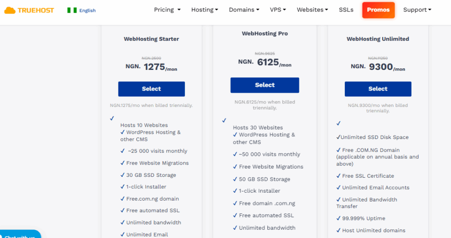Click the WebHosting Unlimited heading
Screen dimensions: 451x238
click(x=378, y=39)
